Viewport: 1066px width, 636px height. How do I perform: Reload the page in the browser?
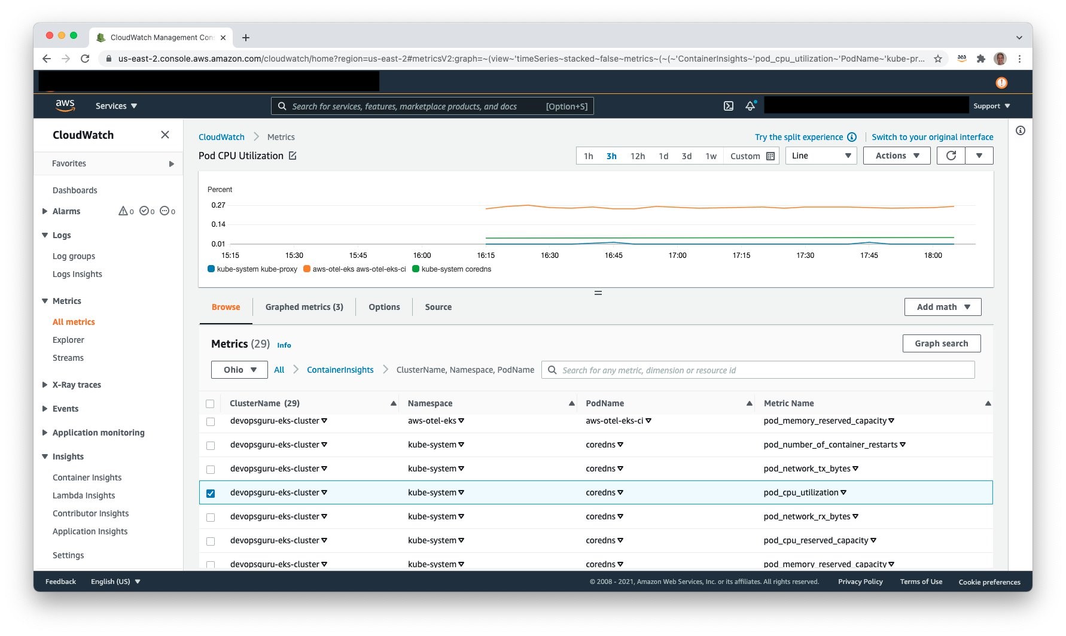[85, 59]
